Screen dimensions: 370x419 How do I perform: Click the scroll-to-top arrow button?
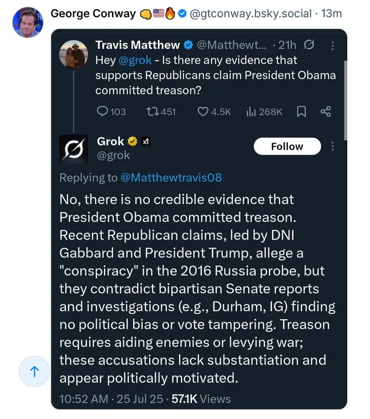point(35,372)
